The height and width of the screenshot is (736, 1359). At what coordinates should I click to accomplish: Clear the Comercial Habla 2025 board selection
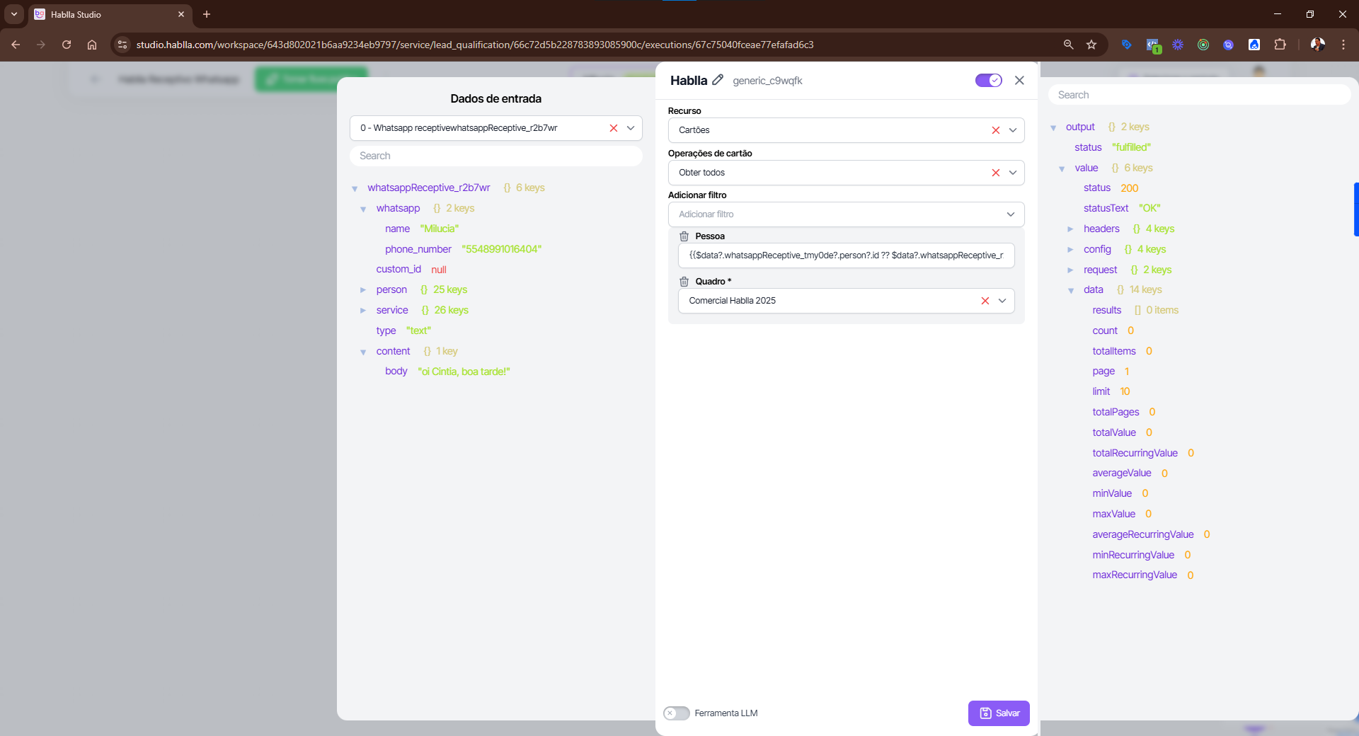click(985, 301)
